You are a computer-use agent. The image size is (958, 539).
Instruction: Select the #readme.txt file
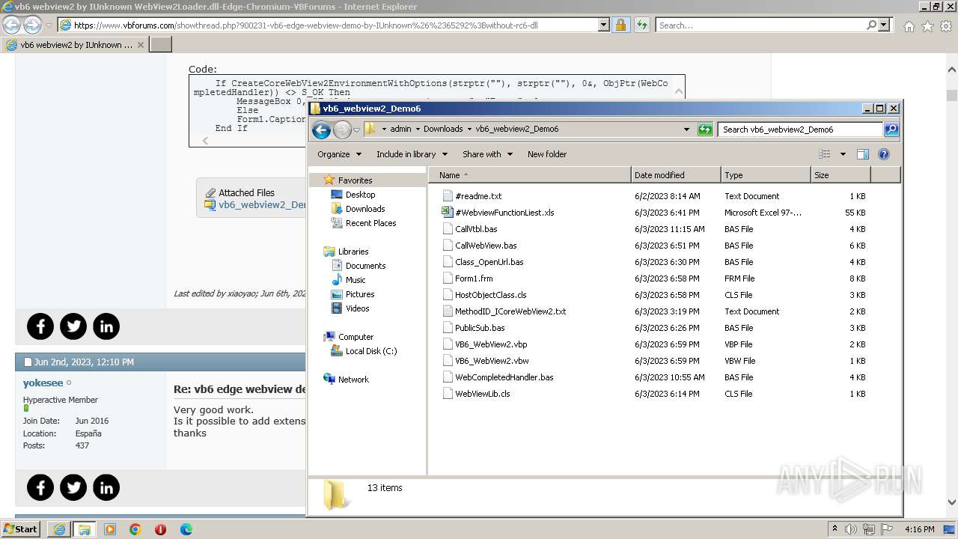point(478,196)
